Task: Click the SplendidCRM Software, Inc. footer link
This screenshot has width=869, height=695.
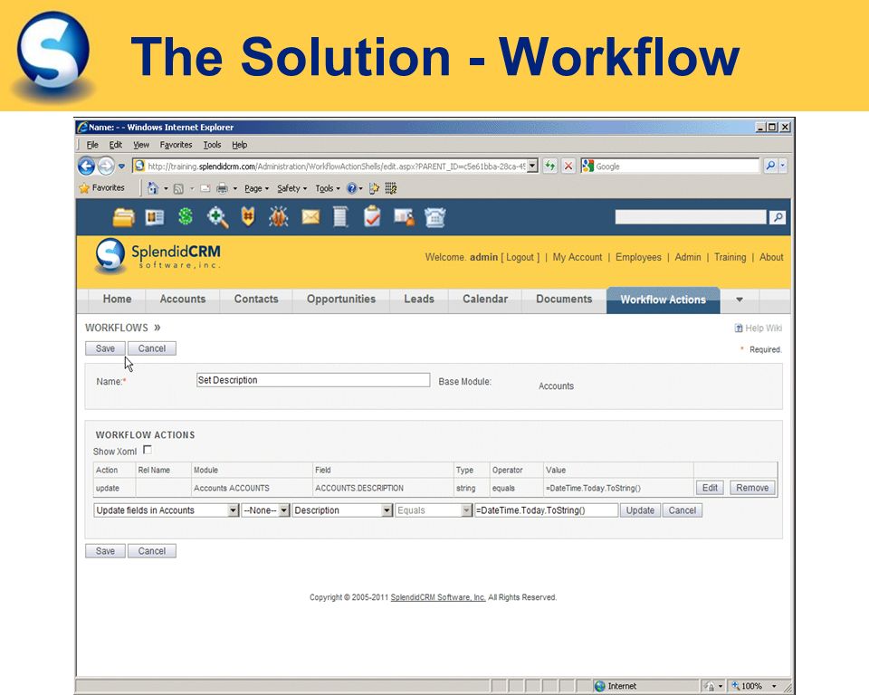Action: tap(438, 597)
